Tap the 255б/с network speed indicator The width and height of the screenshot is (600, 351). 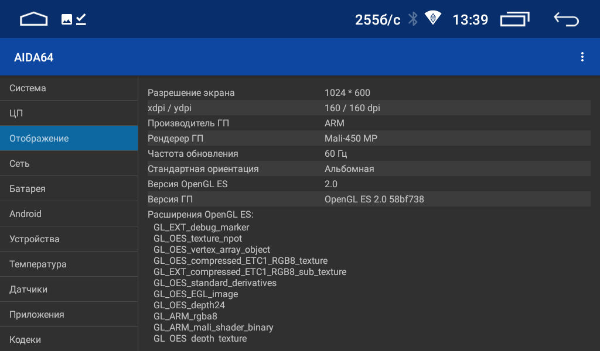pos(378,19)
